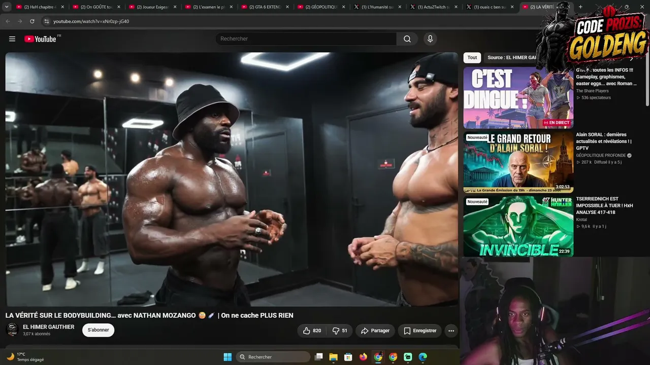Open the C'EST DINGUE live video thumbnail
This screenshot has height=365, width=650.
pyautogui.click(x=518, y=98)
